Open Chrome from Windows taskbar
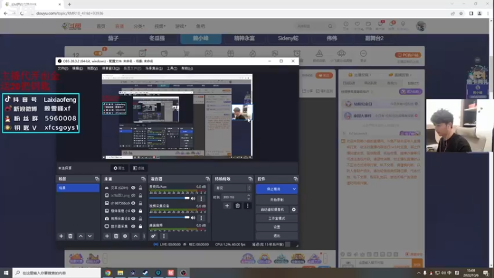This screenshot has width=494, height=278. coord(107,273)
